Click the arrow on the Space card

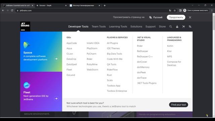(56, 59)
